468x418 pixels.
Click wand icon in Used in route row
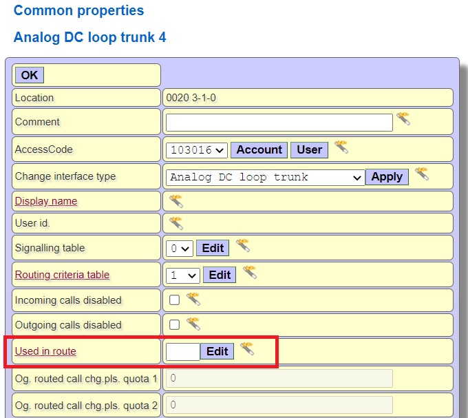pos(246,348)
